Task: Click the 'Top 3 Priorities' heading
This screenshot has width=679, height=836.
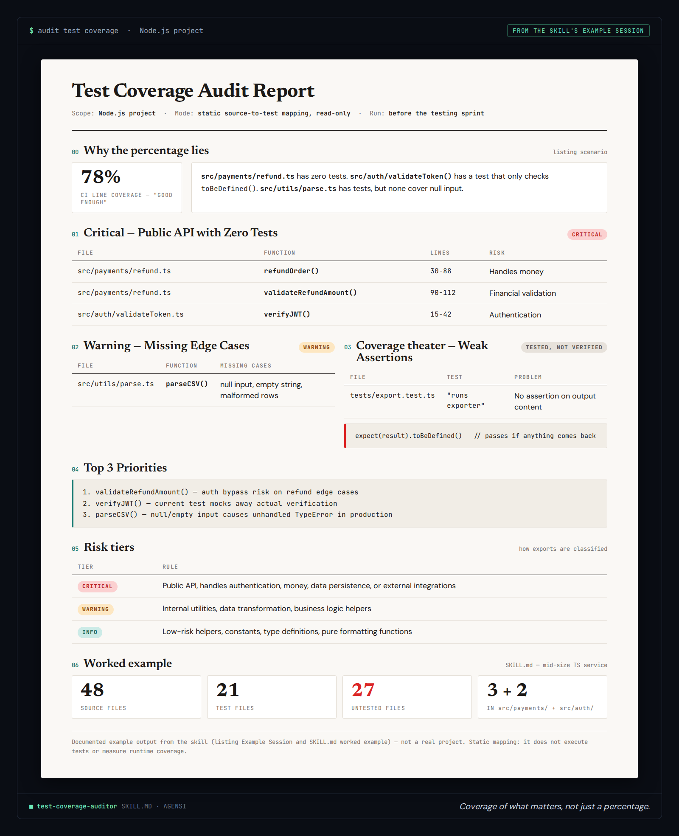Action: [x=125, y=468]
